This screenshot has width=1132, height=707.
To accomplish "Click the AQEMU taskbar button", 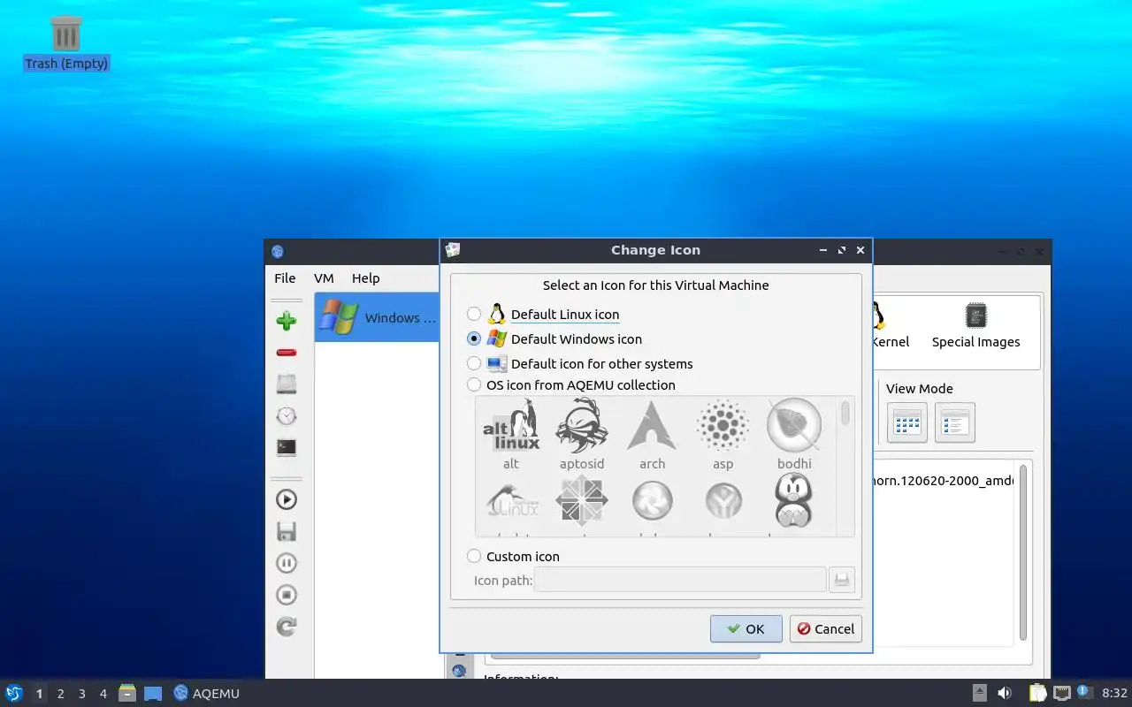I will click(x=207, y=693).
